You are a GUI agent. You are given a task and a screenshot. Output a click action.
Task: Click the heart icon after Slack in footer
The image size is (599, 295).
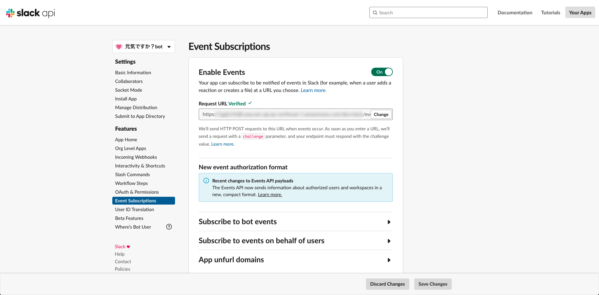click(128, 246)
